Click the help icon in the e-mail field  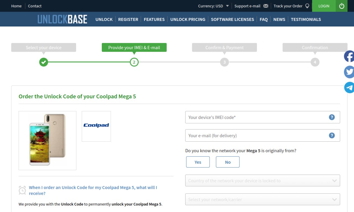tap(332, 135)
